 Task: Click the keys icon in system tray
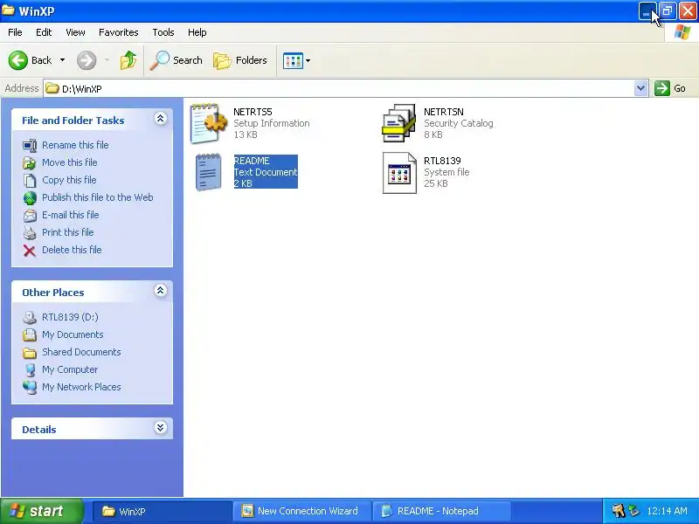pyautogui.click(x=619, y=511)
